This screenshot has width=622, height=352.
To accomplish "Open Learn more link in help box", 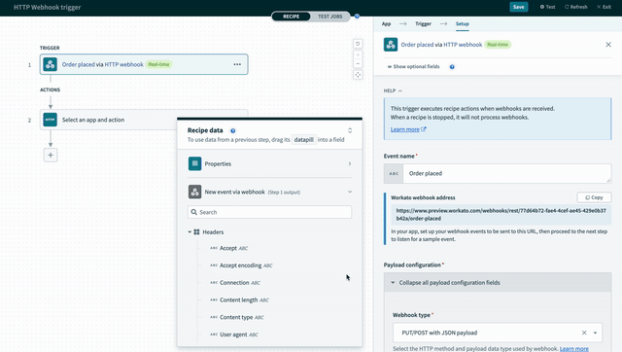I will 408,129.
